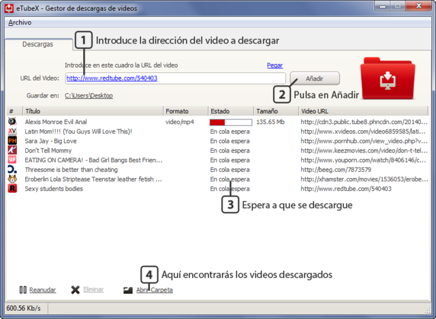The image size is (436, 319).
Task: Click the download progress bar in first row
Action: coord(231,122)
